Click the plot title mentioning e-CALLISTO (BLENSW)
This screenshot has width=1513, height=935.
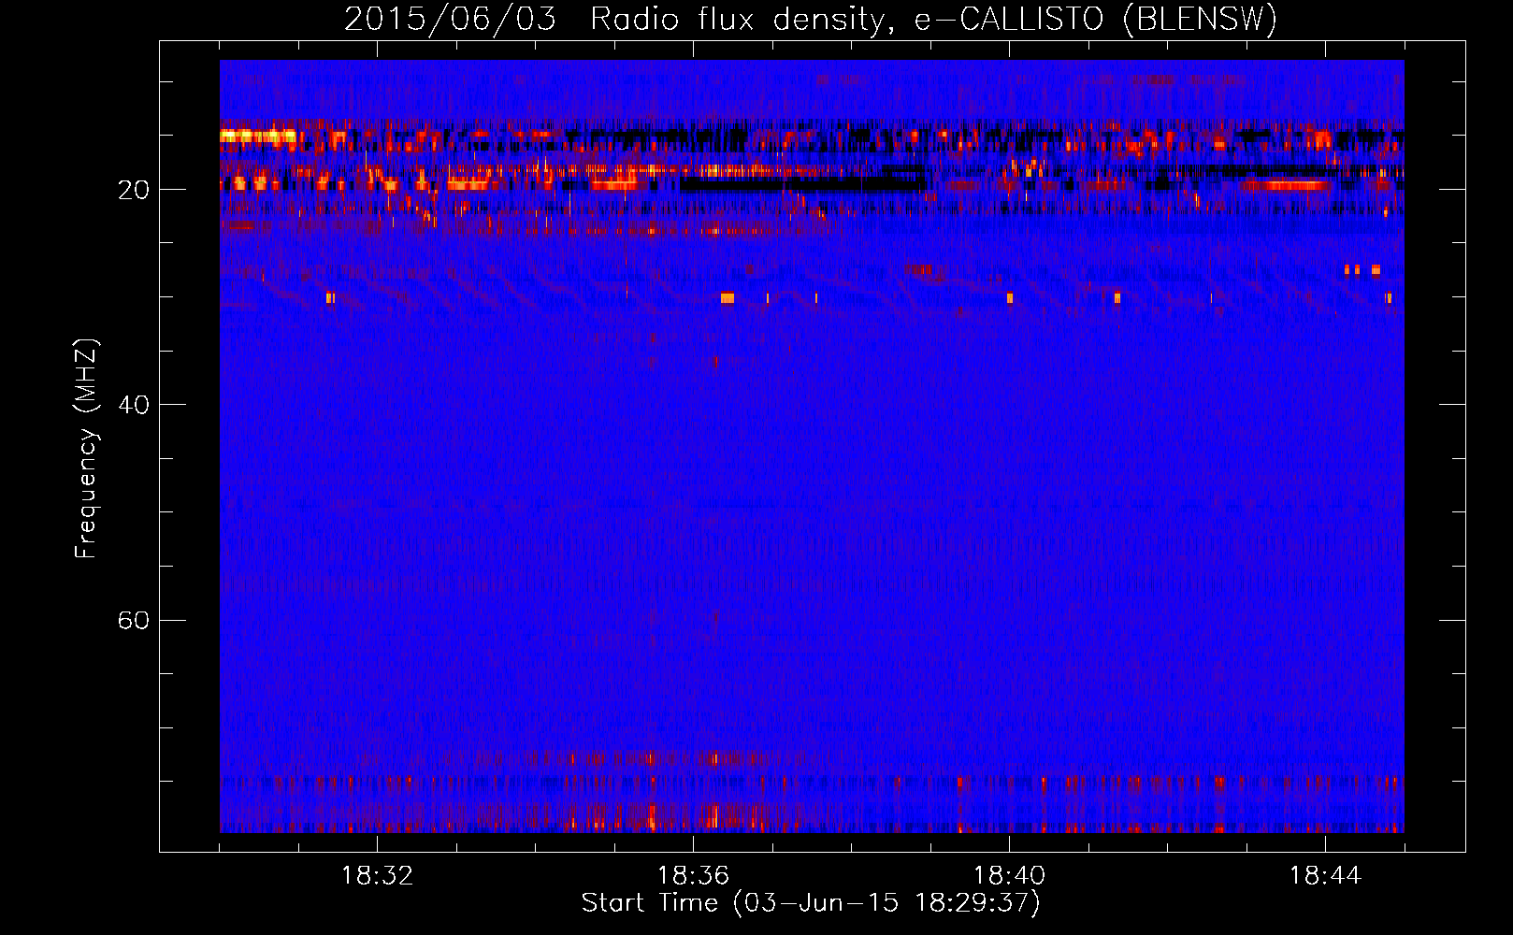point(811,19)
